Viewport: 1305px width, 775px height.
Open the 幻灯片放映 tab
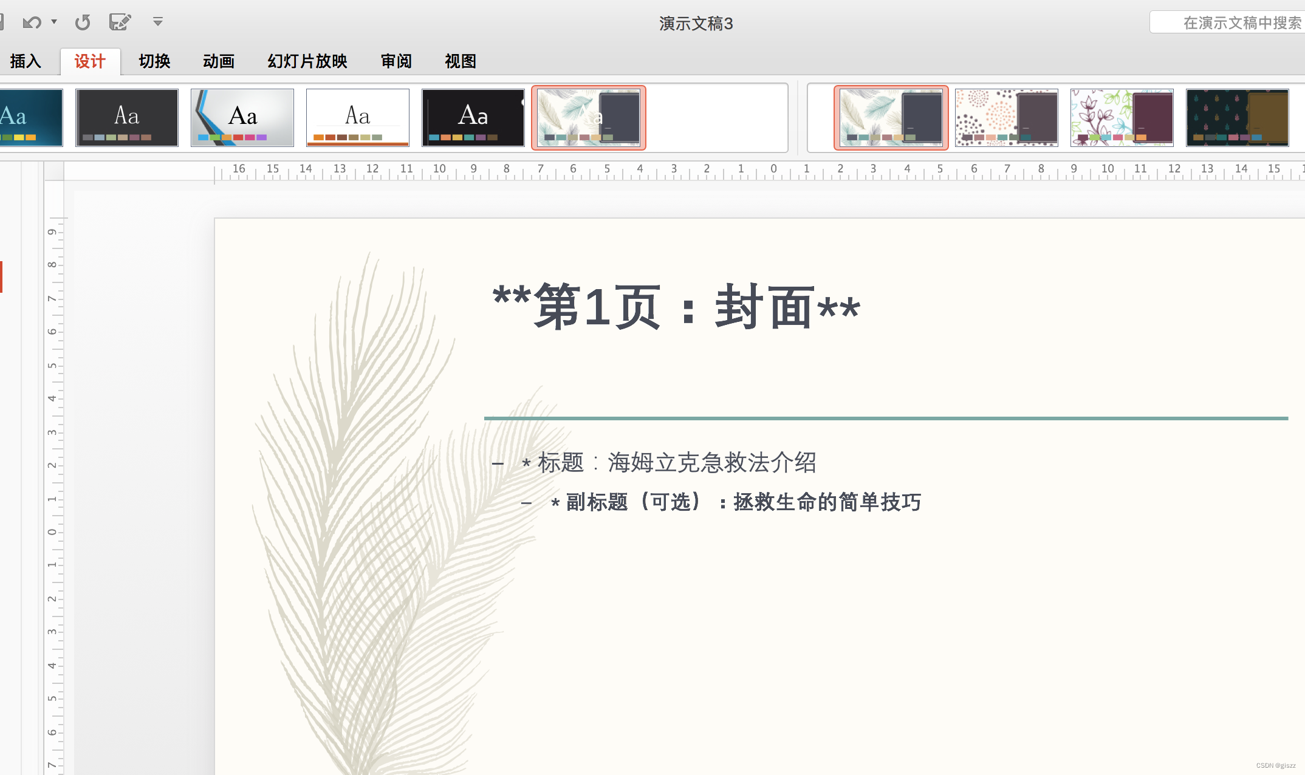click(307, 61)
